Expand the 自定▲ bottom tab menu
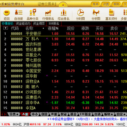The height and width of the screenshot is (127, 127). (121, 114)
